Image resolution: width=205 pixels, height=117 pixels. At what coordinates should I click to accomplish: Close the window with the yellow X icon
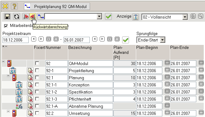[5, 6]
